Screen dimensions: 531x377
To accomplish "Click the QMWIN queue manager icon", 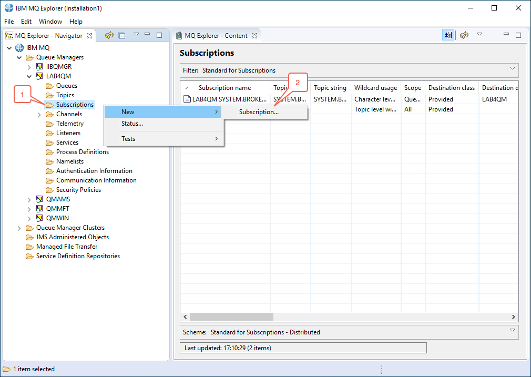I will click(x=39, y=218).
